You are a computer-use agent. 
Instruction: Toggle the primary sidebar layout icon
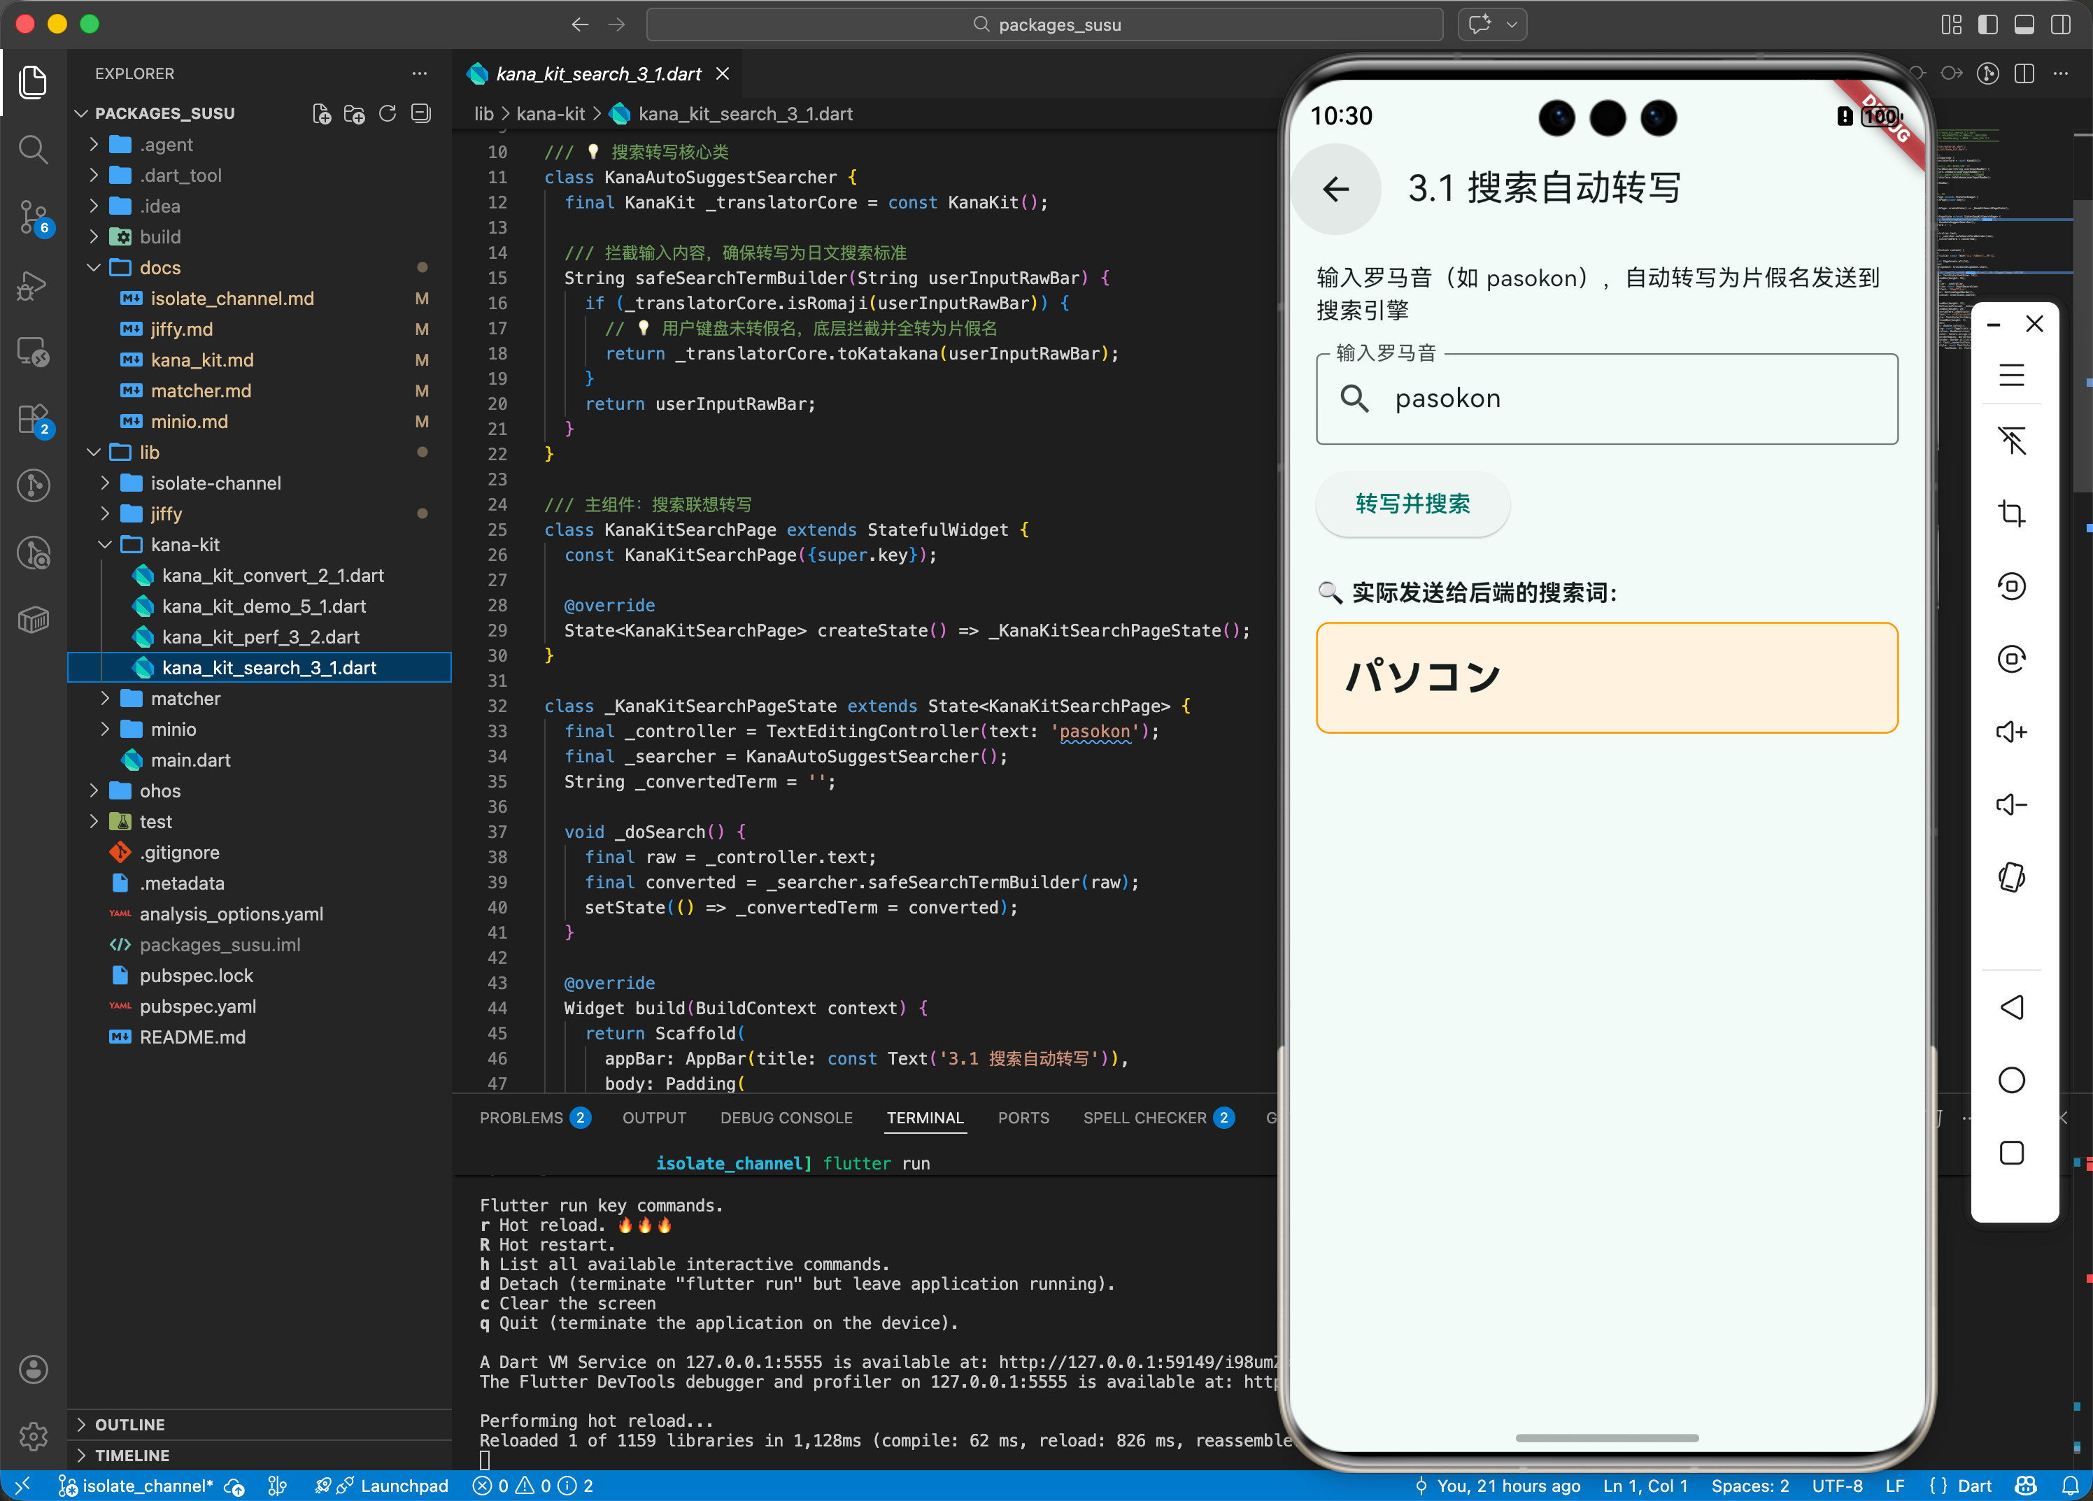(x=1988, y=25)
